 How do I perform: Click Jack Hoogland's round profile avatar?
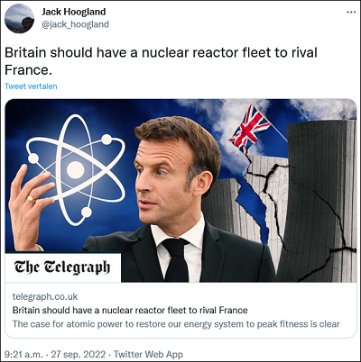point(20,19)
